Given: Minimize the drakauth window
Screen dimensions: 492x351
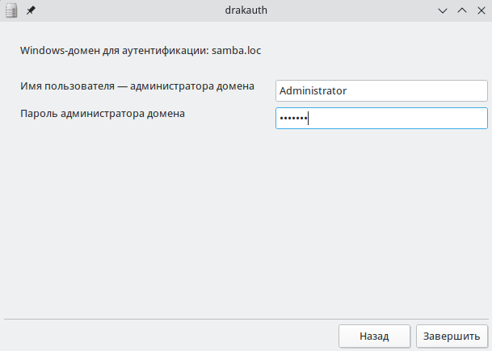Looking at the screenshot, I should [443, 10].
